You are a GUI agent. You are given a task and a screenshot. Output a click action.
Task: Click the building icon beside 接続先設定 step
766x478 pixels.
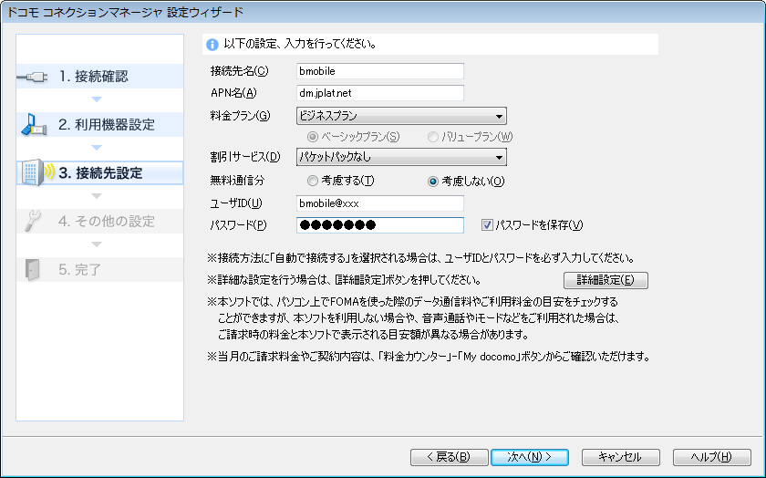(34, 173)
